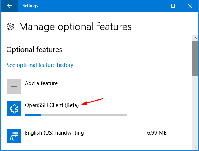Image resolution: width=199 pixels, height=151 pixels.
Task: Close the Settings window
Action: click(x=190, y=6)
